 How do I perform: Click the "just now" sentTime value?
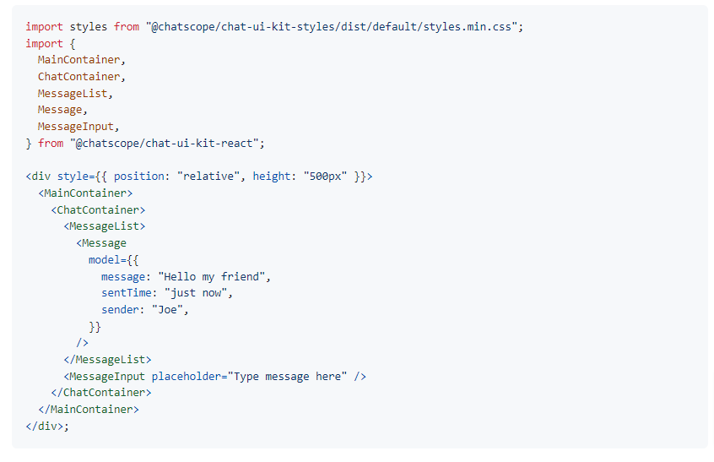coord(197,293)
